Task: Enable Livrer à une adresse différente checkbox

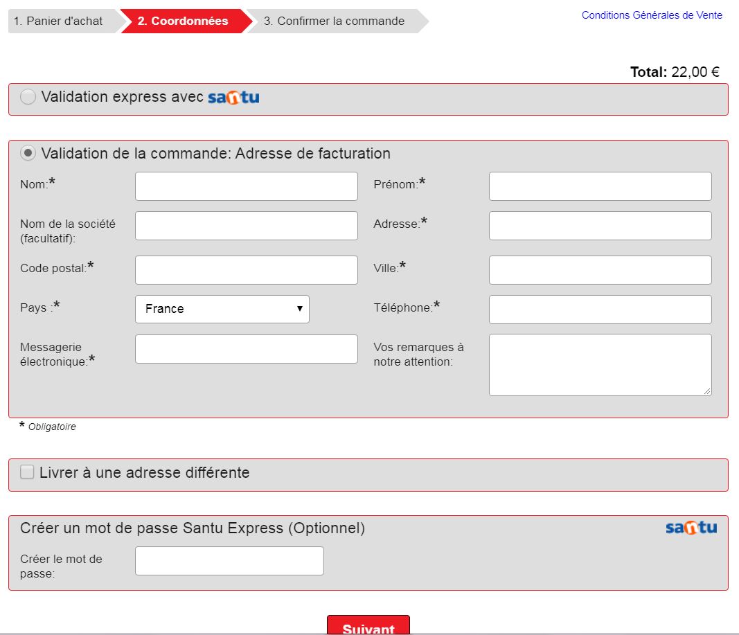Action: (27, 473)
